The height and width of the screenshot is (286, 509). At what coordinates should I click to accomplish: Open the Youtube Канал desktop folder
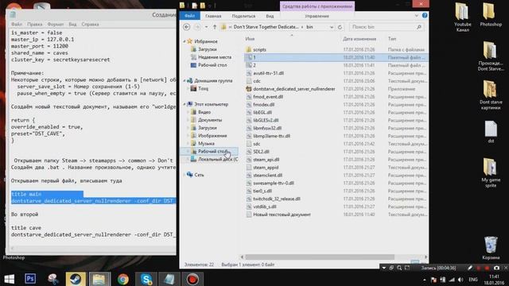462,17
